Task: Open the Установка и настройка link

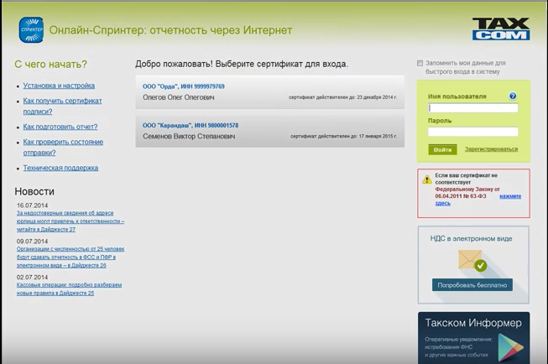Action: coord(59,86)
